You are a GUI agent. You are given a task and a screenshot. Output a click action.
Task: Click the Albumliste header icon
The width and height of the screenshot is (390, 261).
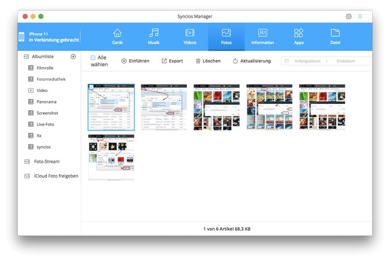click(27, 57)
